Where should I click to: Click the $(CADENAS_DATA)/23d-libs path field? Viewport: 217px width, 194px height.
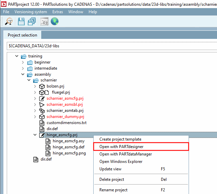[112, 46]
